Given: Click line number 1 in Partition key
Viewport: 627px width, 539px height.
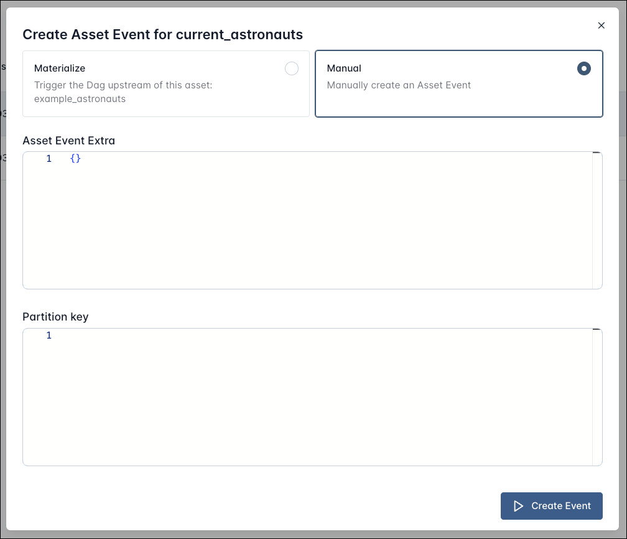Looking at the screenshot, I should (49, 335).
